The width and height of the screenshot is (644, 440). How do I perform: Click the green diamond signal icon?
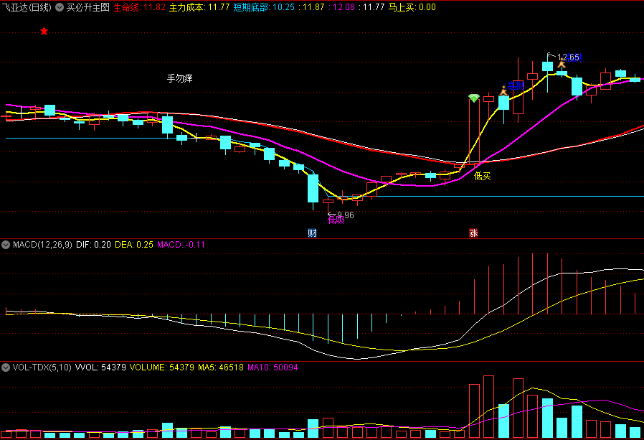(x=474, y=98)
